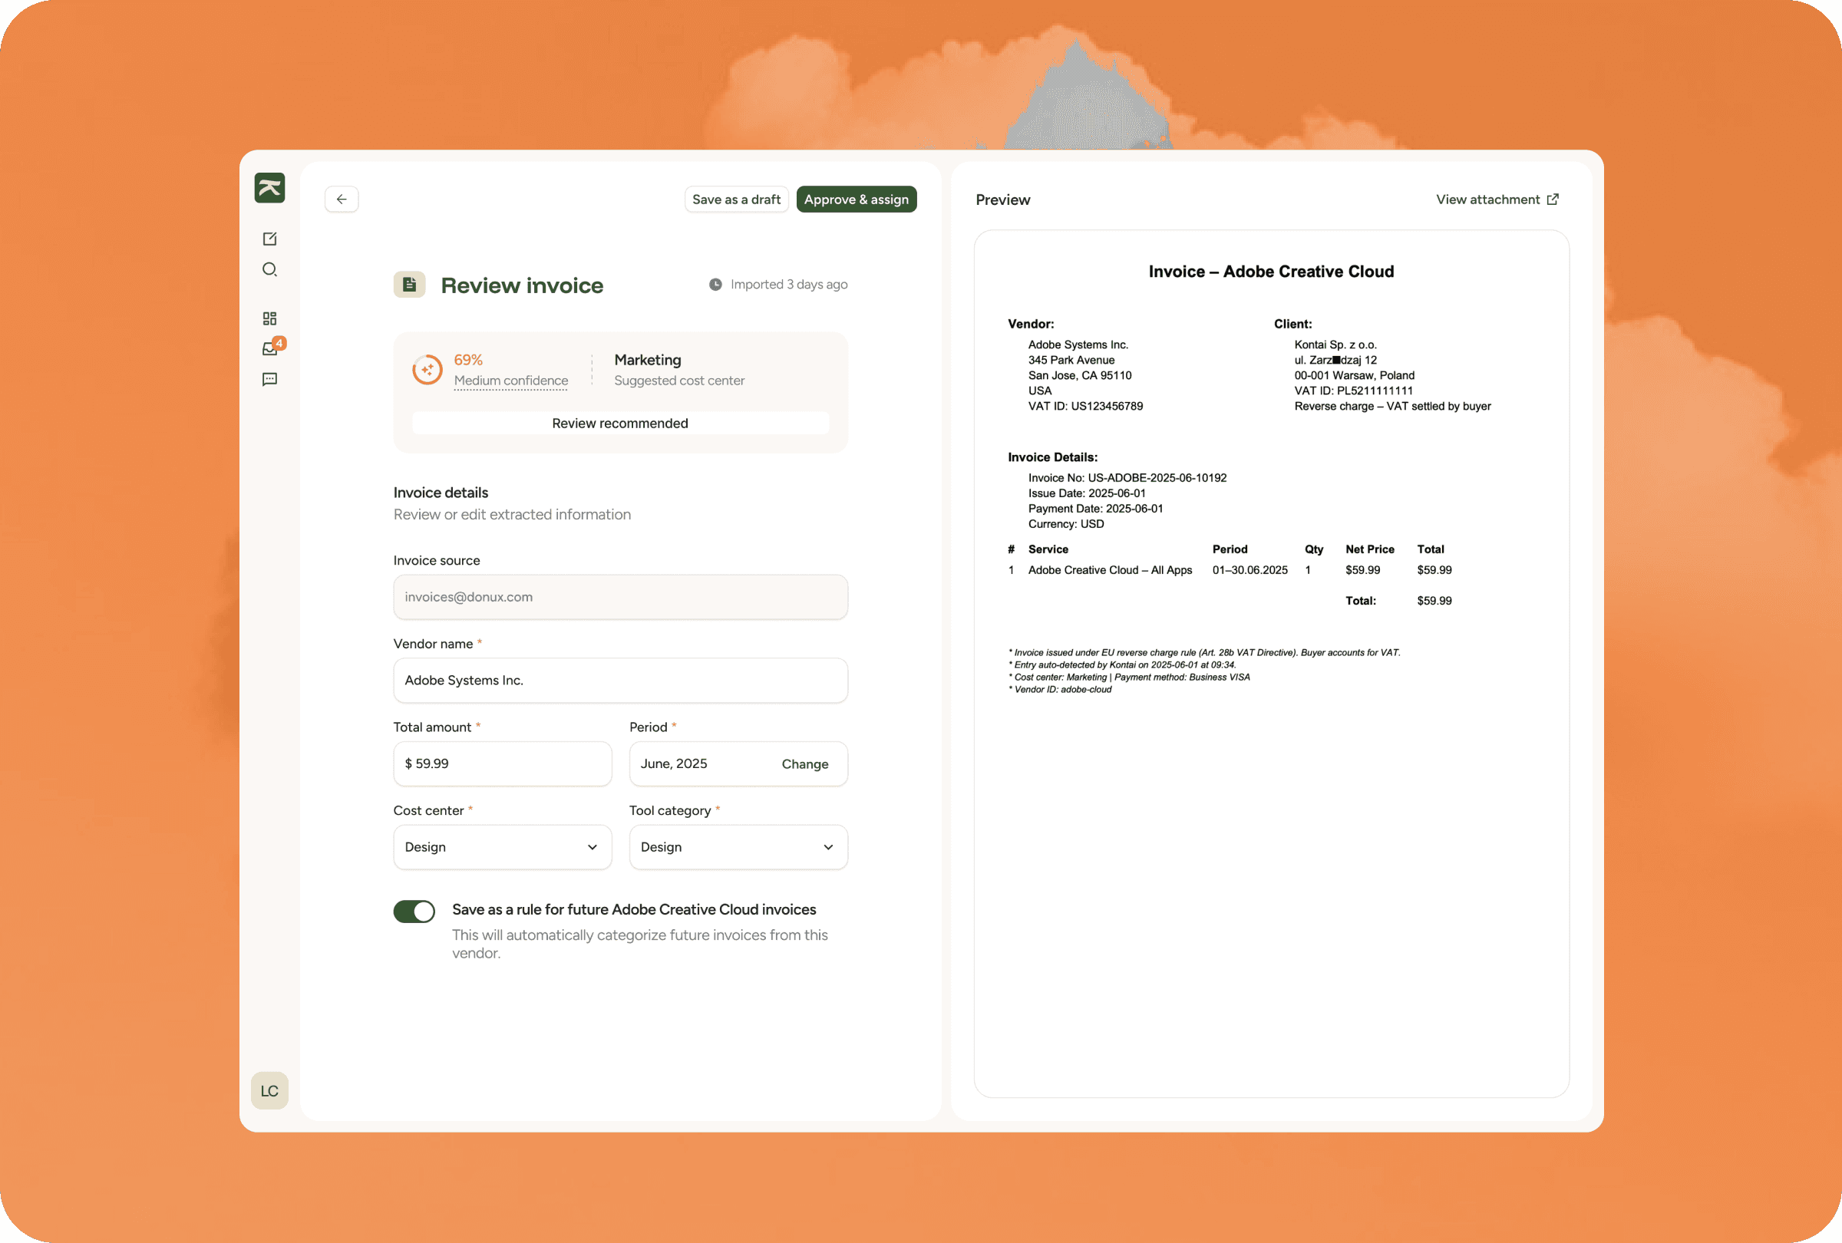Click Save as a draft button
Image resolution: width=1842 pixels, height=1243 pixels.
[x=736, y=199]
